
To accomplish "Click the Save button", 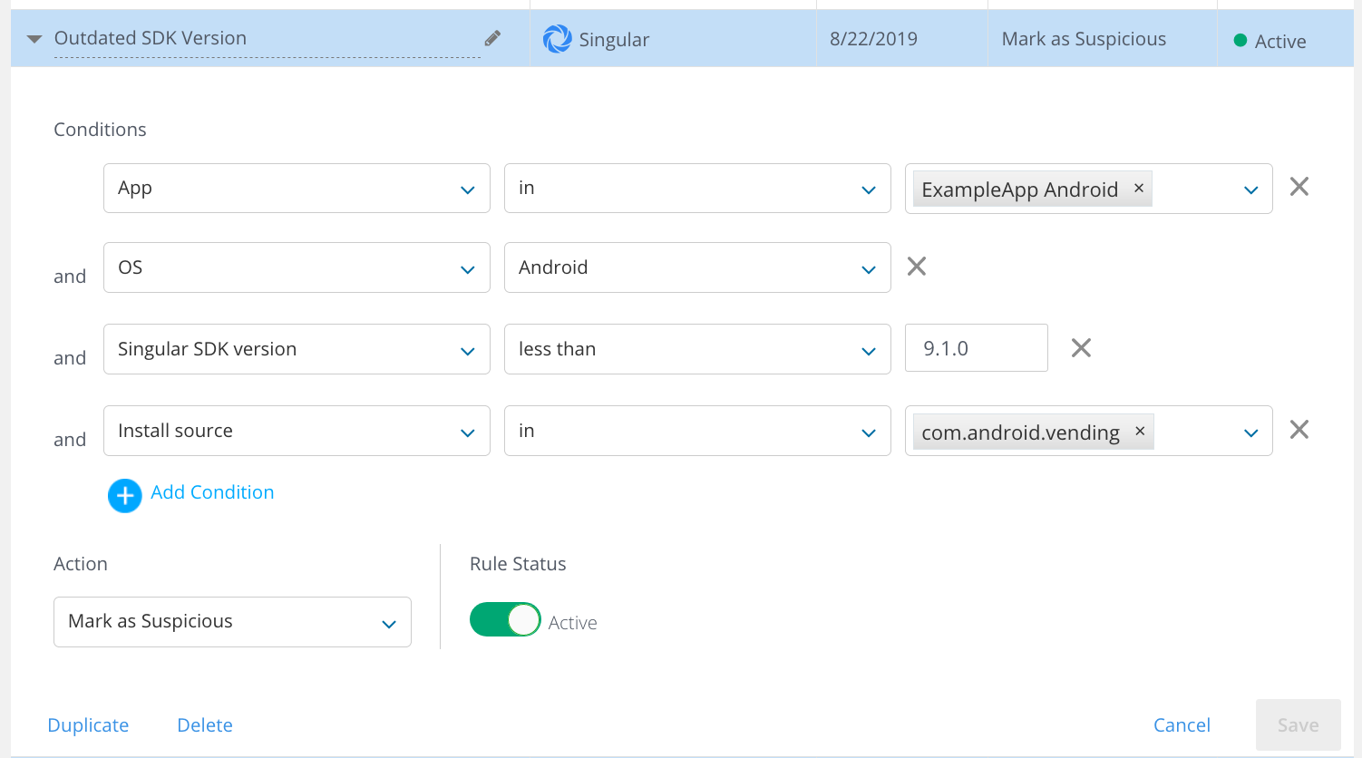I will coord(1299,724).
